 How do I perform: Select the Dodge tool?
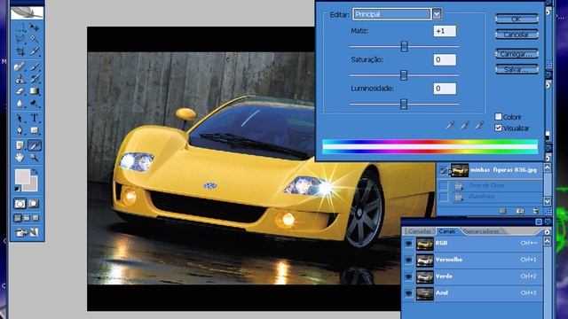[x=35, y=104]
